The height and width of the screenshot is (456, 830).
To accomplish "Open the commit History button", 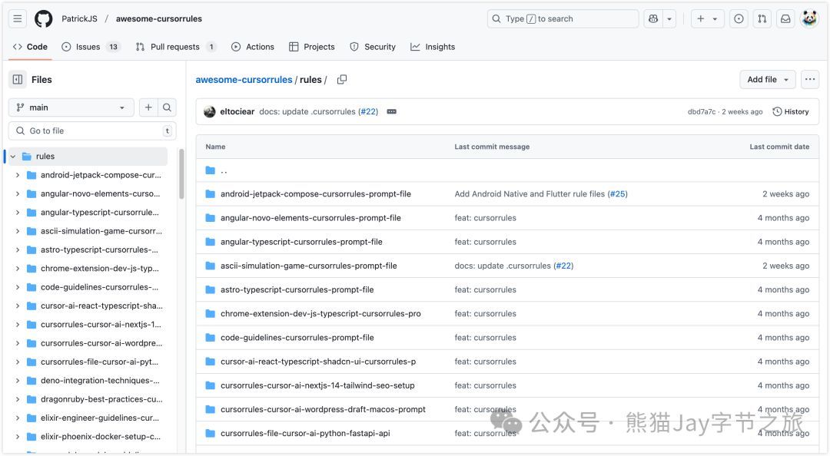I will point(791,111).
